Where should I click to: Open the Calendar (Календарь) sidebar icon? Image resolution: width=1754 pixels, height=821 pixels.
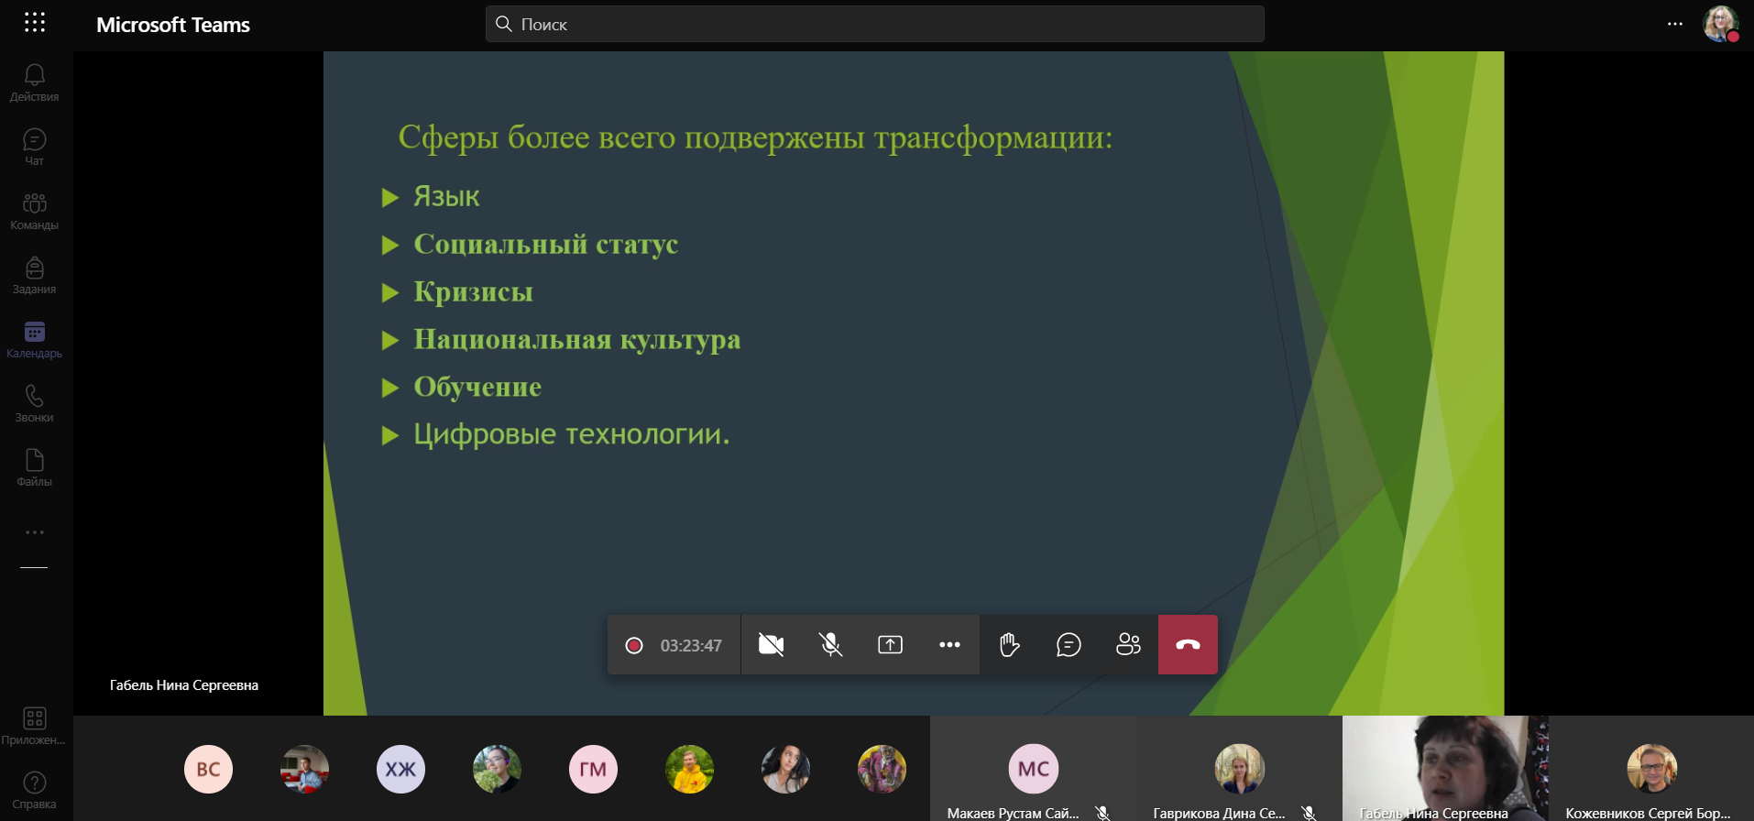tap(35, 339)
